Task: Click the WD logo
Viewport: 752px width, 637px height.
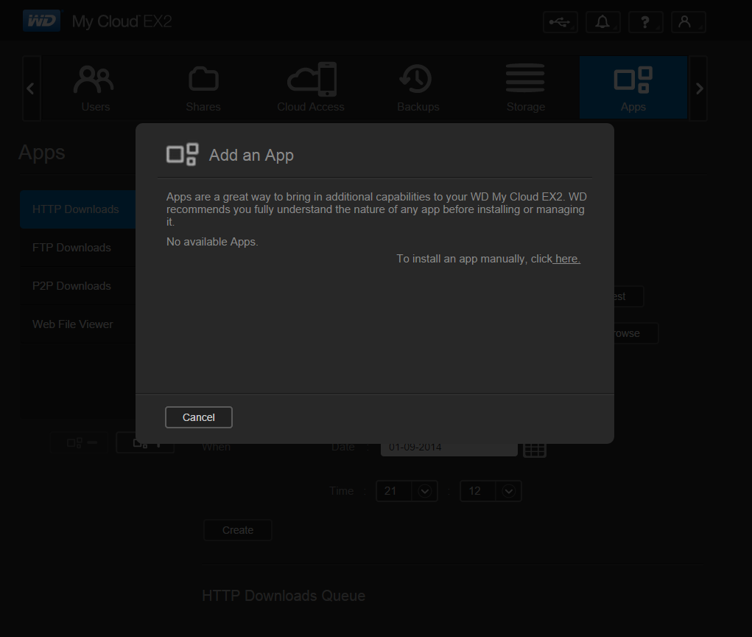Action: (42, 21)
